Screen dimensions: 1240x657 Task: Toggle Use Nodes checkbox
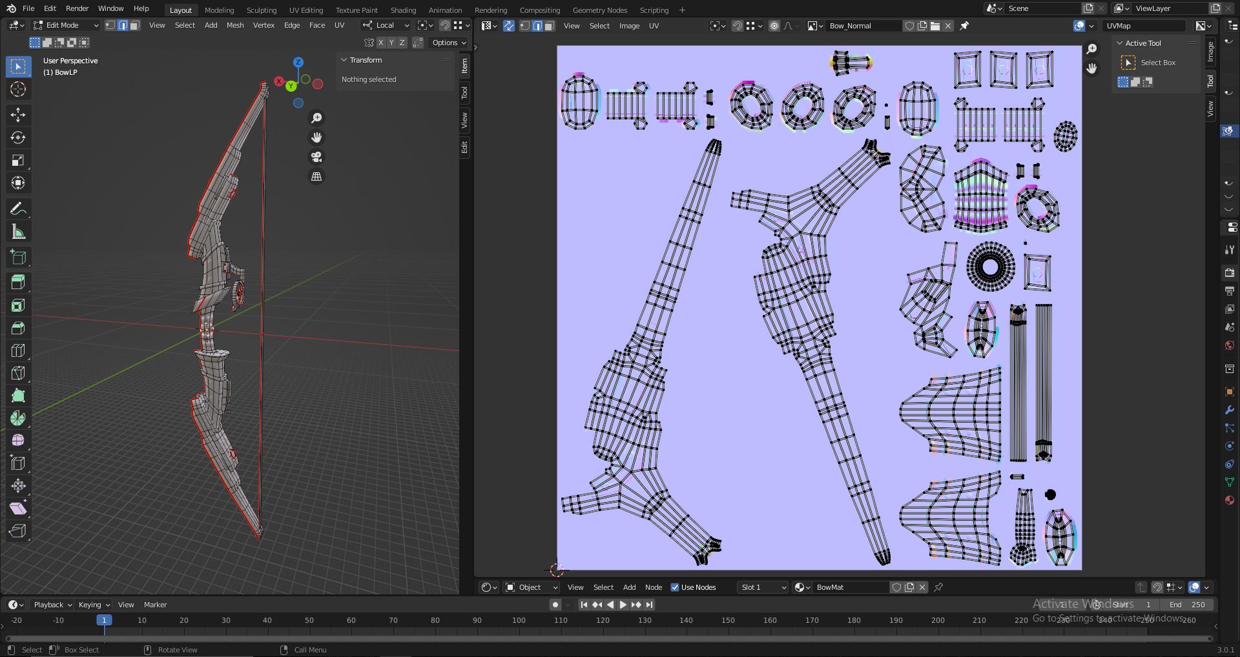675,587
